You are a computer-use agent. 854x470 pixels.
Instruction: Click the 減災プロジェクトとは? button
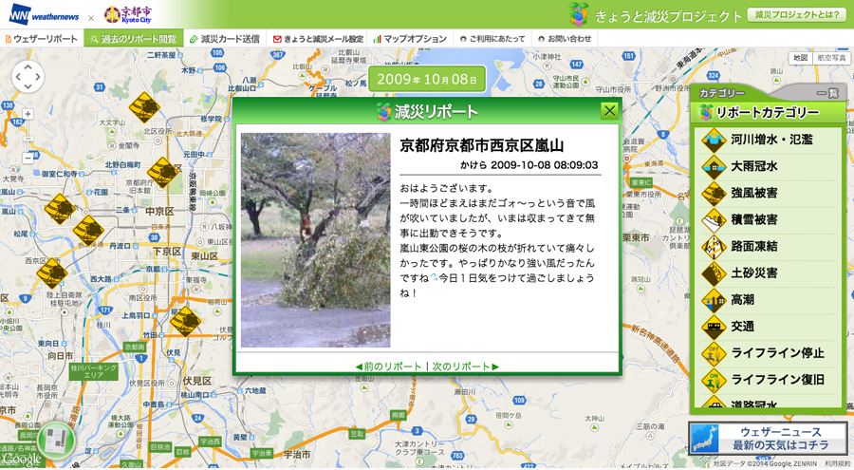click(x=797, y=15)
